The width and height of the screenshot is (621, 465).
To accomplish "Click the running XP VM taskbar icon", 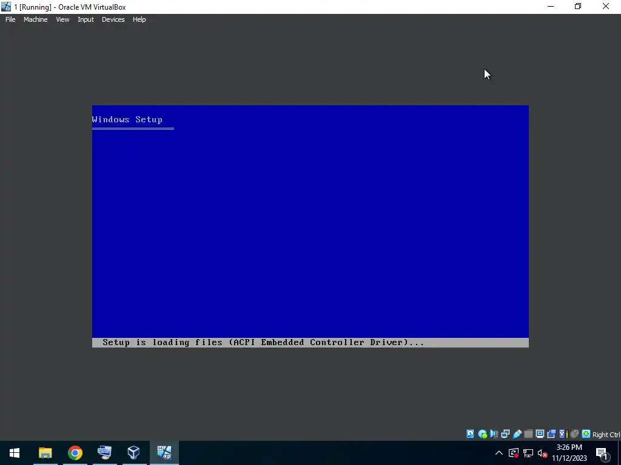I will pyautogui.click(x=164, y=453).
